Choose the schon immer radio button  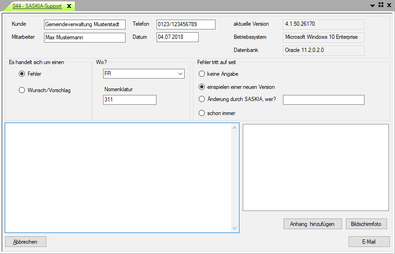pos(202,113)
